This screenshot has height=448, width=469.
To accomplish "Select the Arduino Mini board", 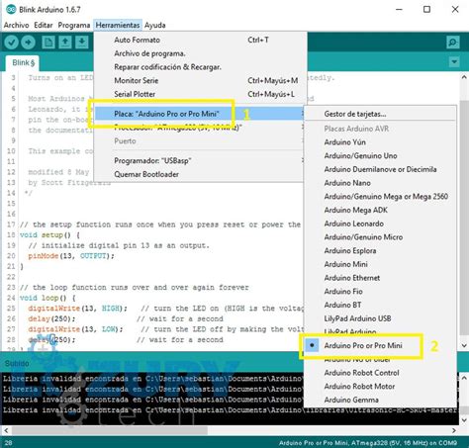I will pyautogui.click(x=380, y=264).
